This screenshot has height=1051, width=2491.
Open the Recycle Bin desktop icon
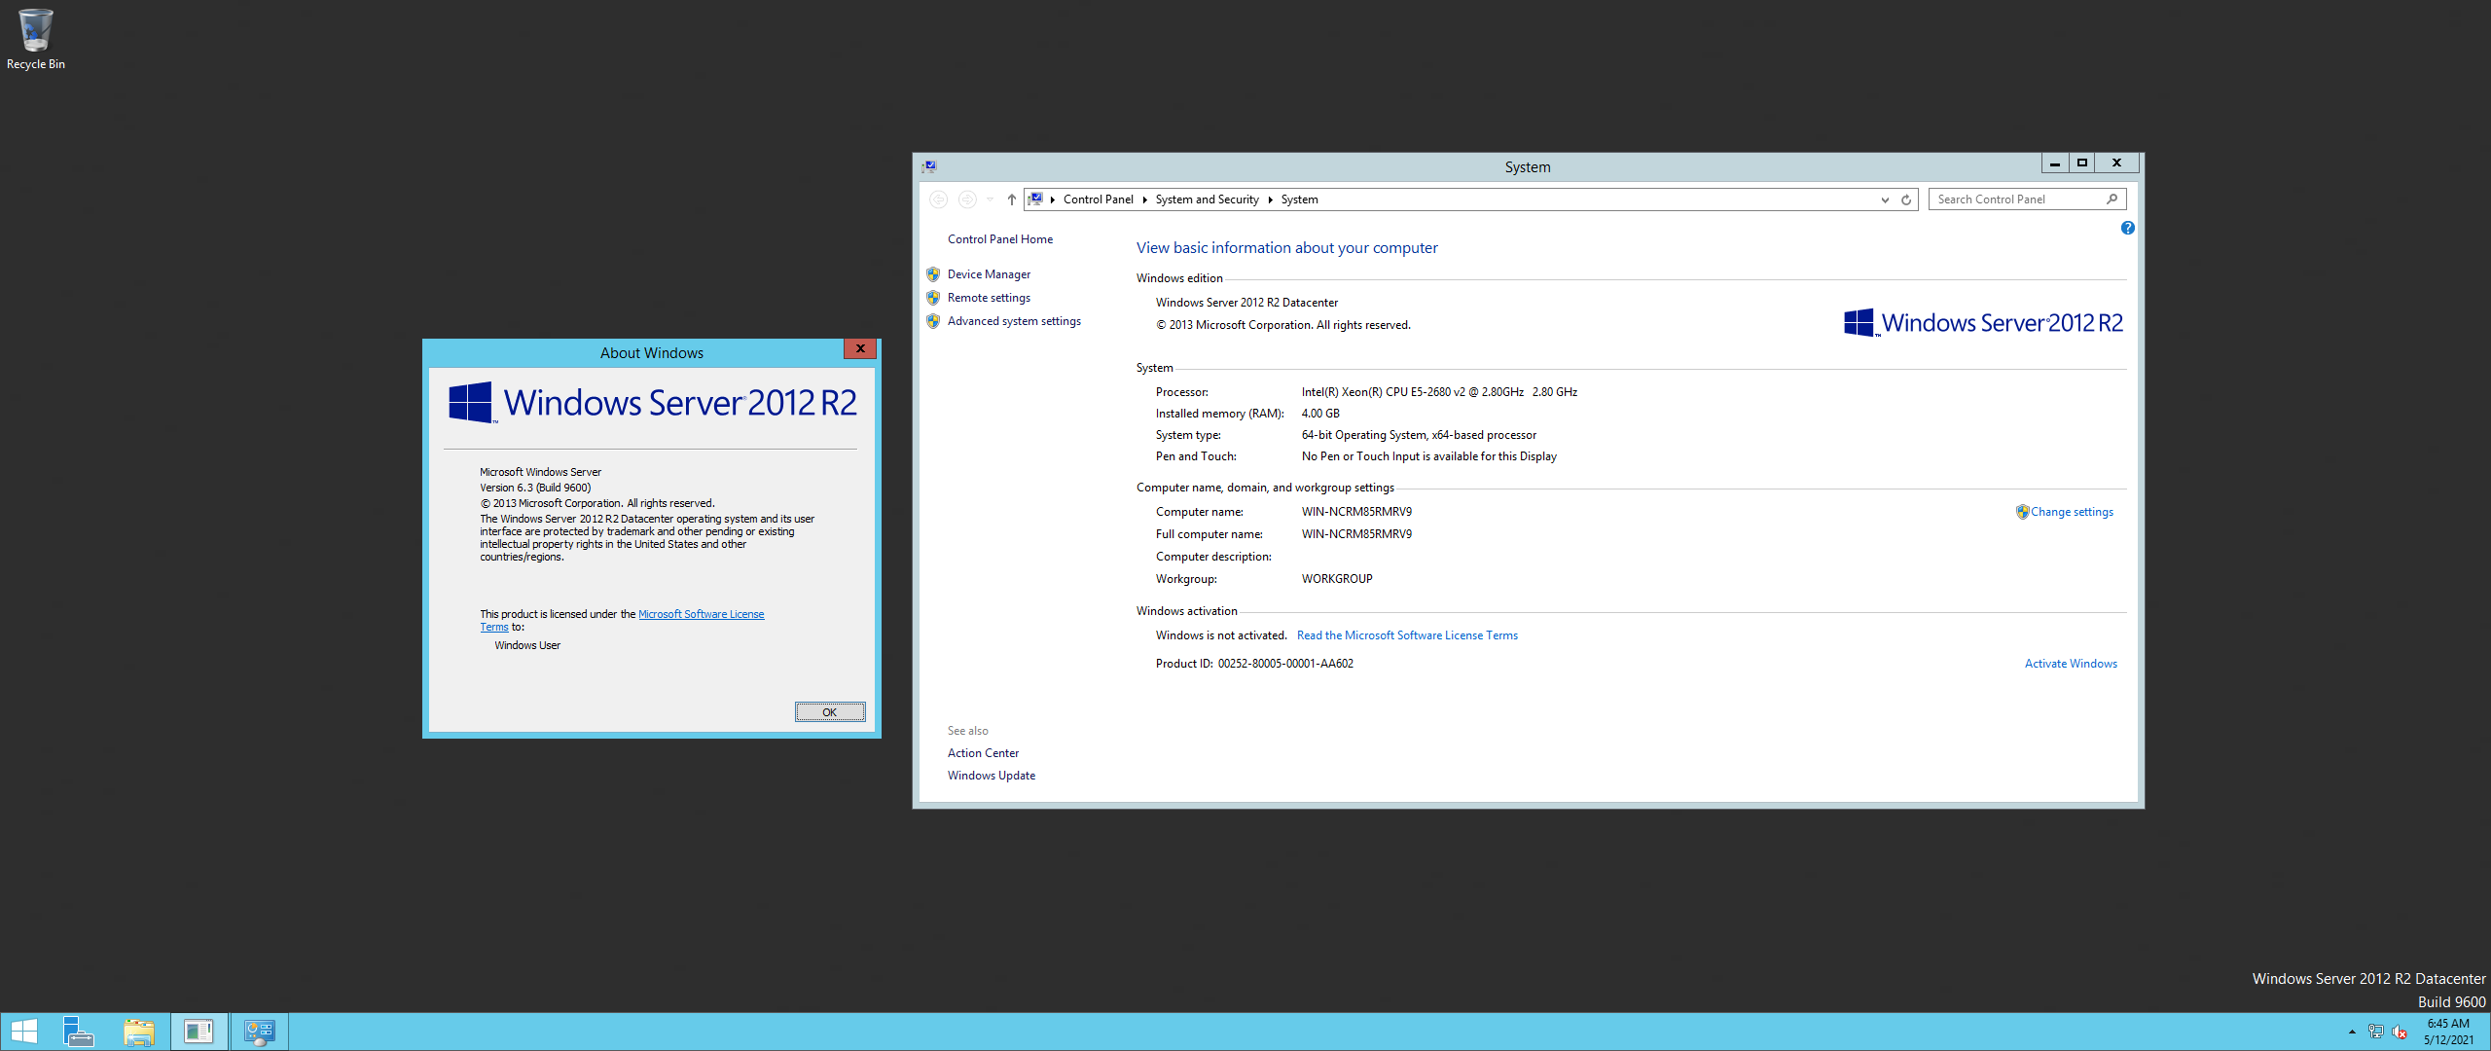coord(35,39)
